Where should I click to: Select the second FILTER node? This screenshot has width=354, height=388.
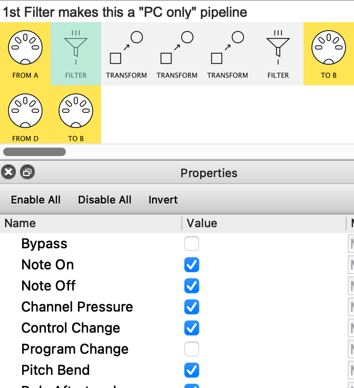(278, 53)
